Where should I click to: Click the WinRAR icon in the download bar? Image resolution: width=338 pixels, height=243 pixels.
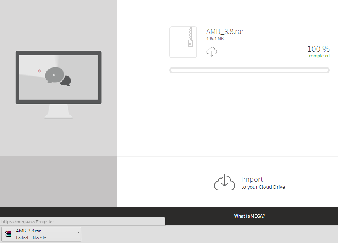click(x=8, y=234)
